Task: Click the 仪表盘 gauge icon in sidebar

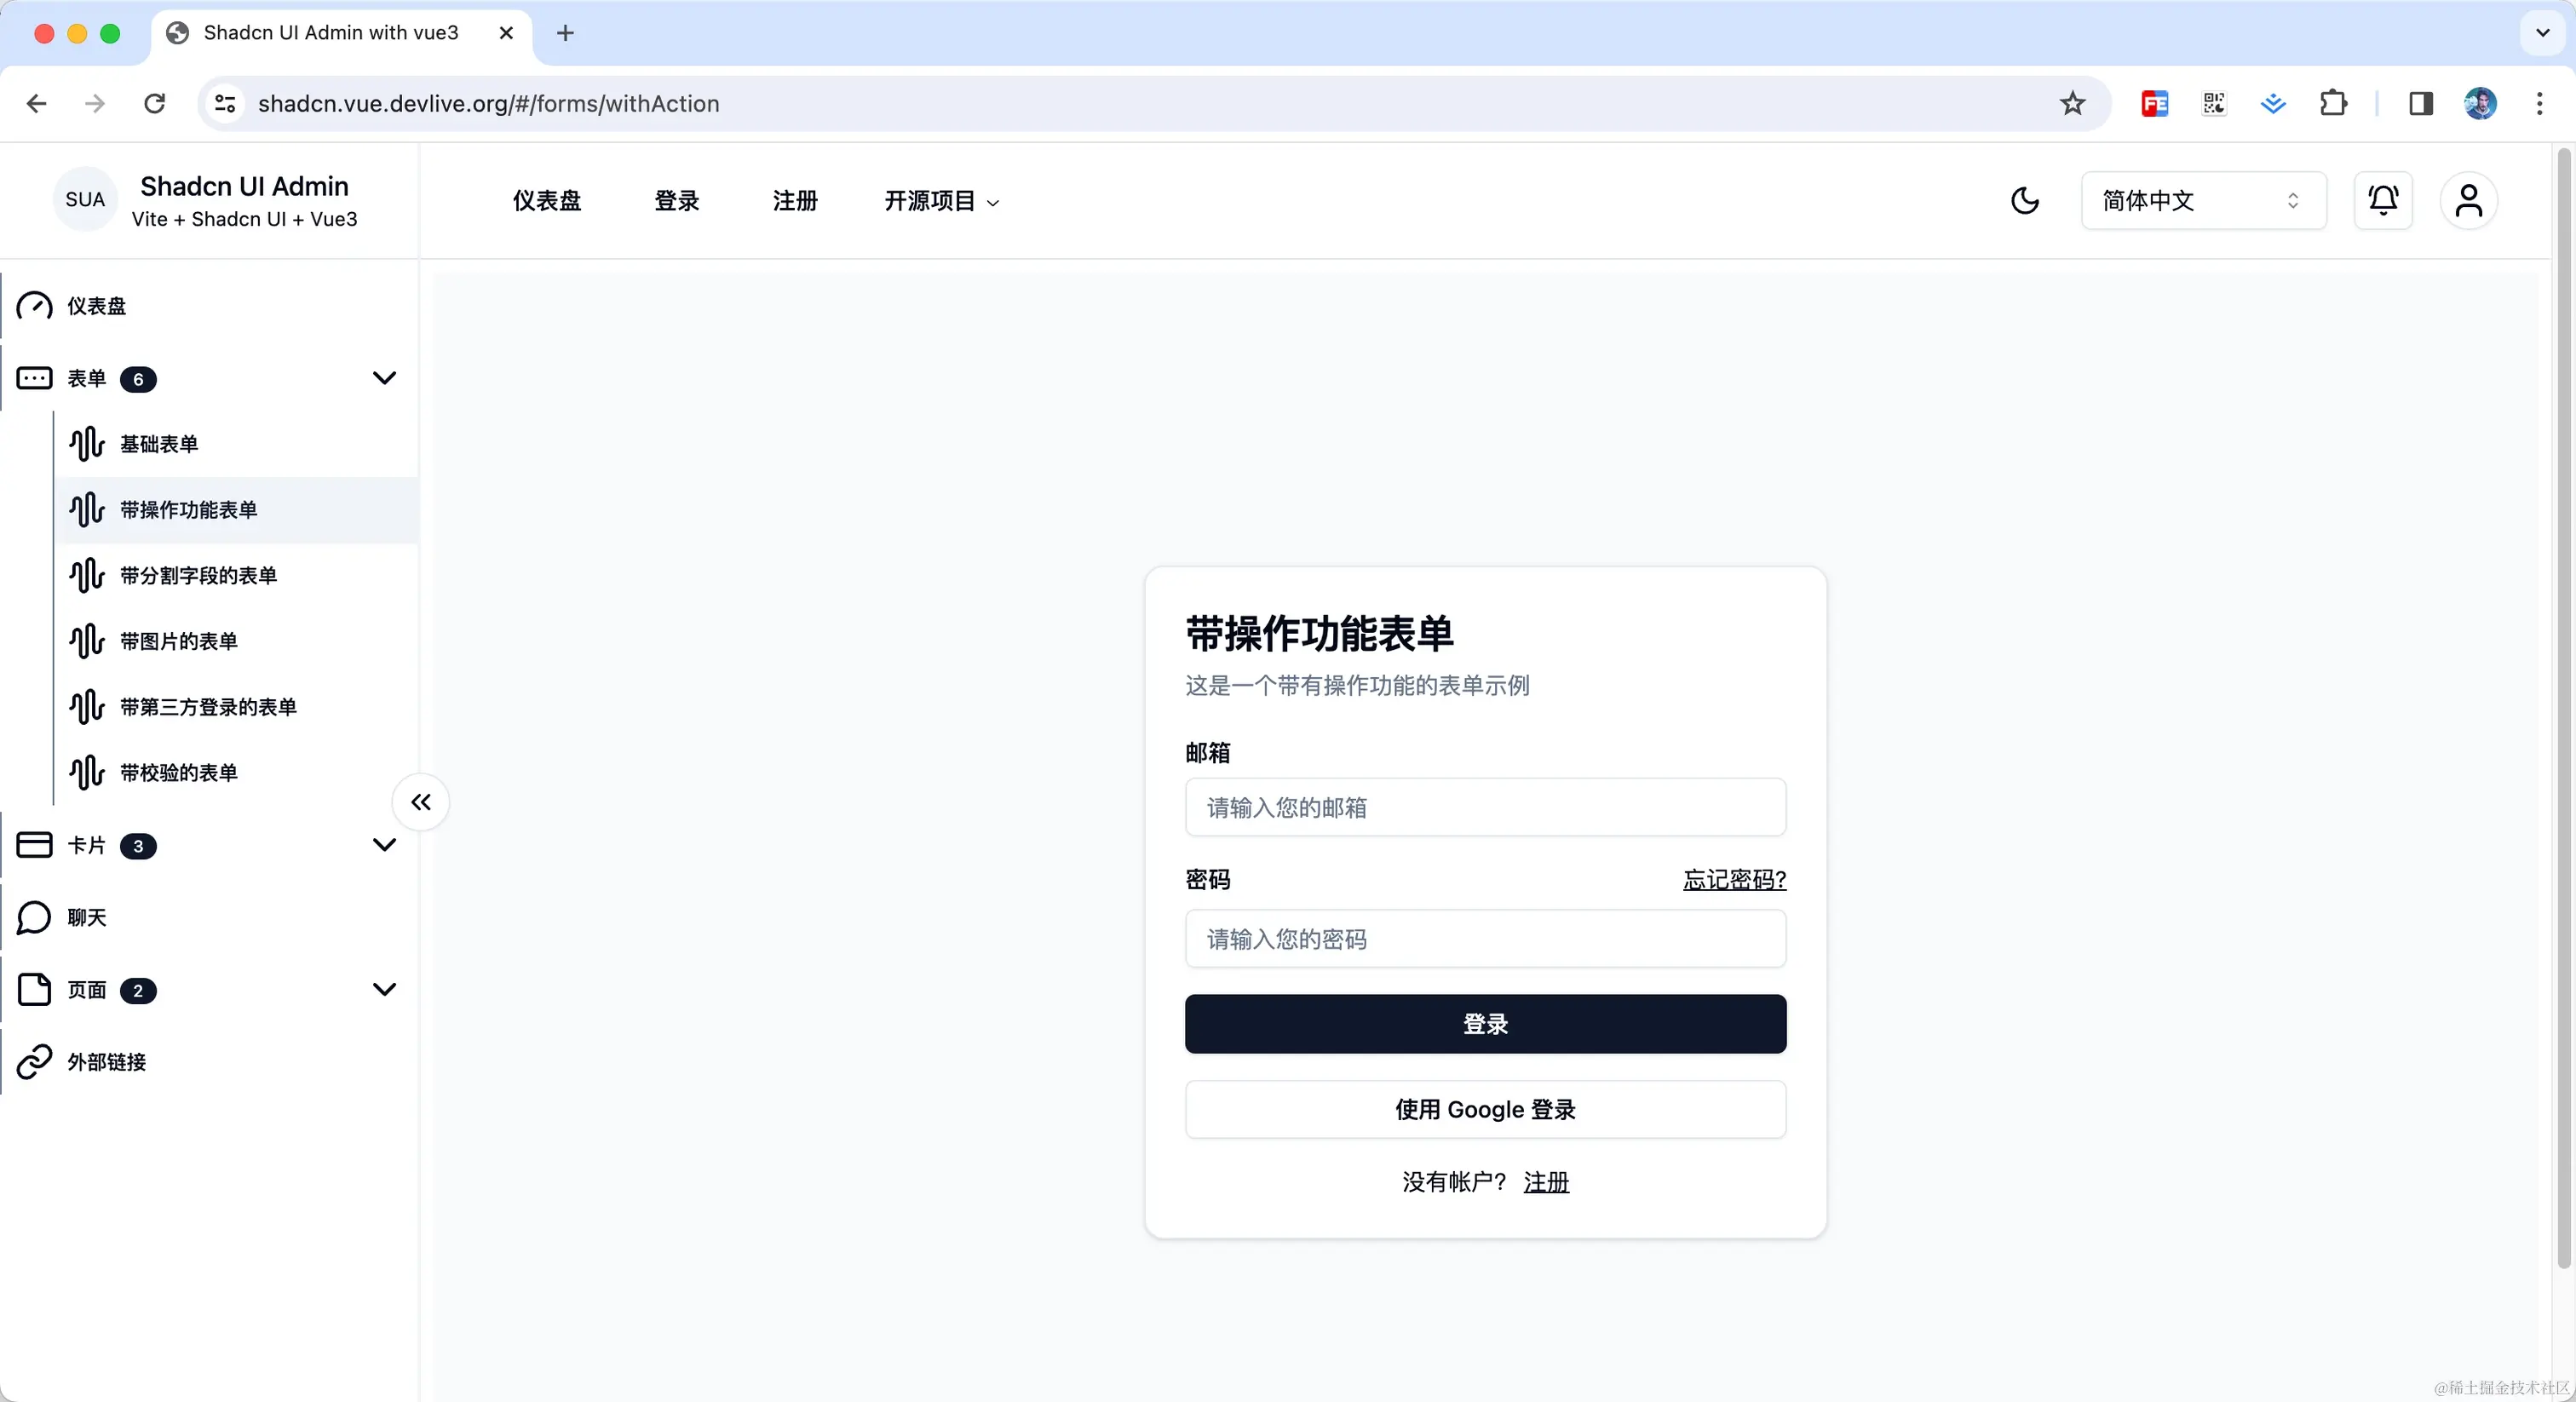Action: 34,306
